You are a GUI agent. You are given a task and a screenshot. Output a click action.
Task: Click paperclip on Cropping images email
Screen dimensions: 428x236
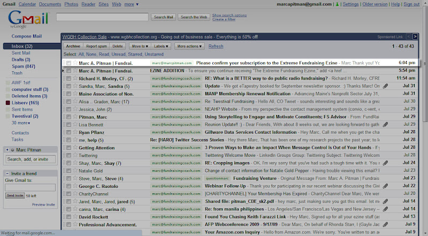(x=385, y=163)
